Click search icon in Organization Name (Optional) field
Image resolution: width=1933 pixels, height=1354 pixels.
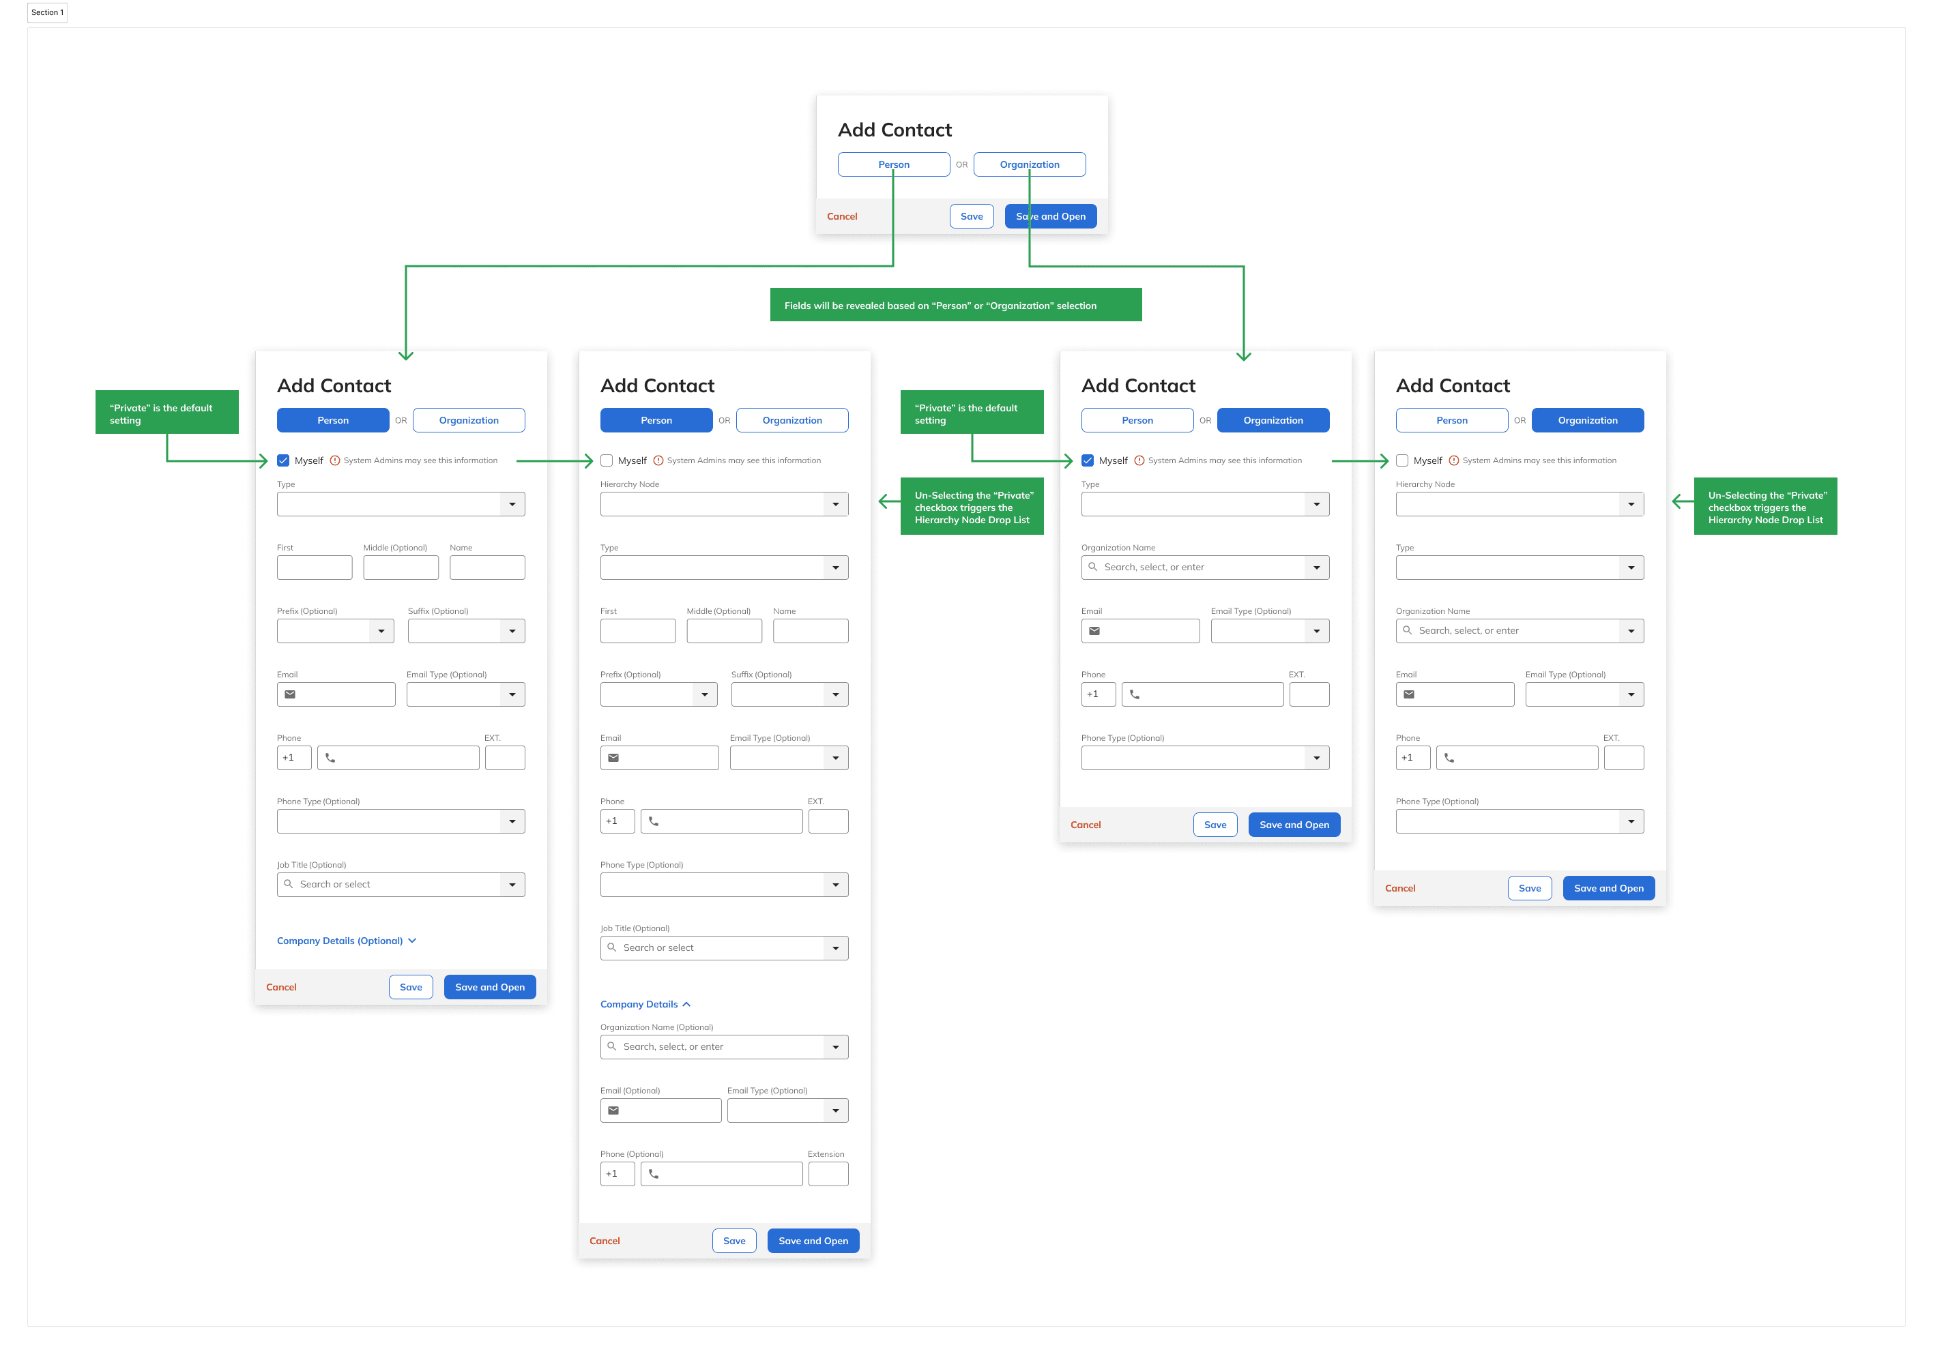tap(612, 1046)
